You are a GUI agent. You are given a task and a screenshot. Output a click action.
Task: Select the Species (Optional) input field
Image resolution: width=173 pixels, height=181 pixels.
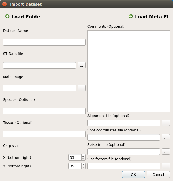point(44,111)
